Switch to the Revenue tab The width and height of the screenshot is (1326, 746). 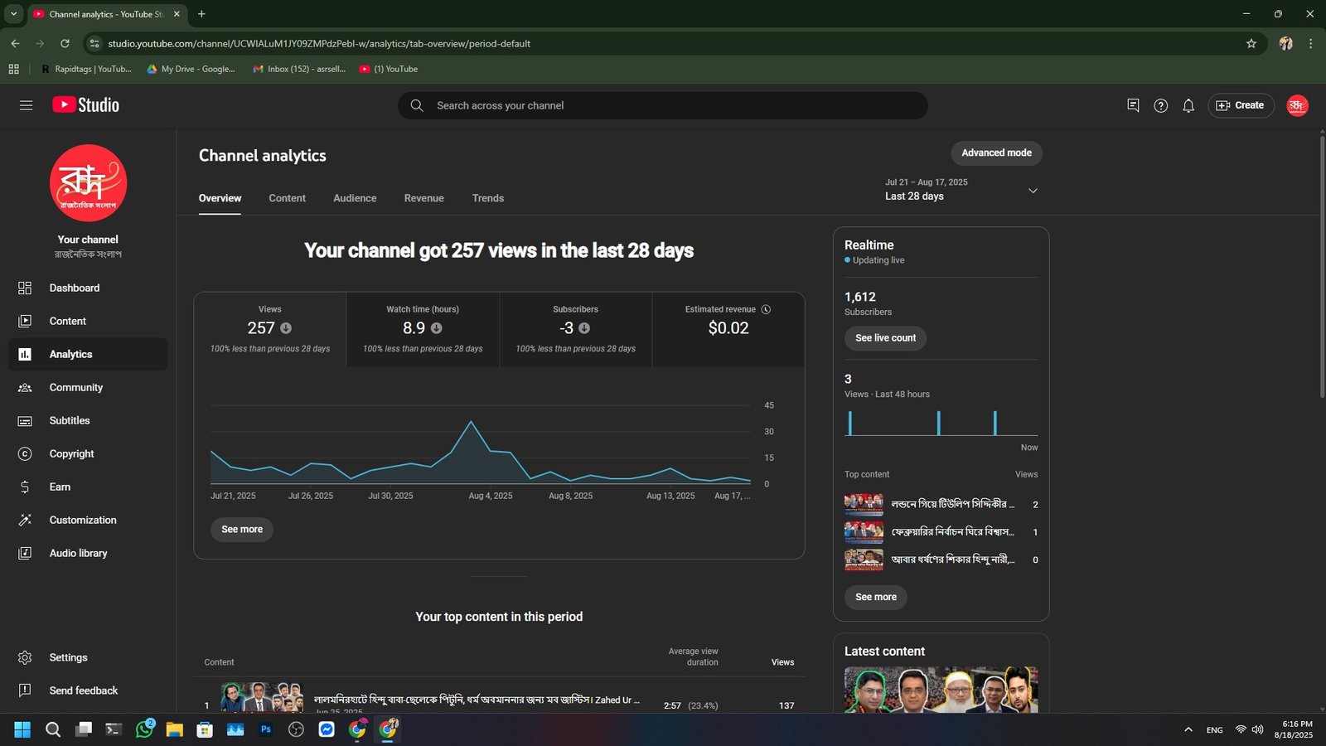click(x=424, y=198)
